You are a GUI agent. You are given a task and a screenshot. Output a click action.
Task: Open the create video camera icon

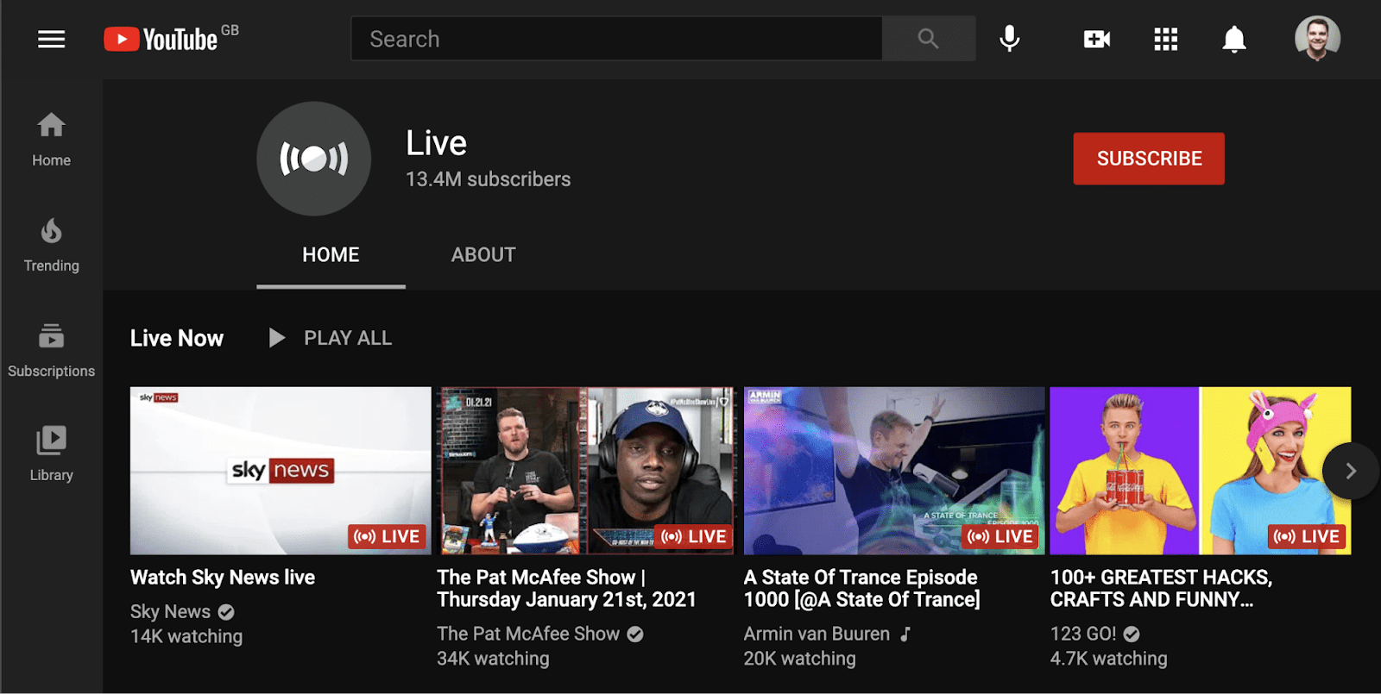click(x=1096, y=39)
